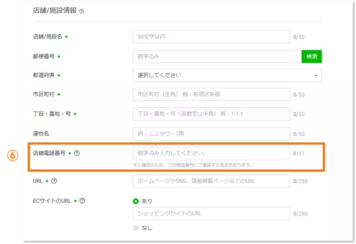The image size is (356, 244).
Task: Click the 店舗/施設名 input field
Action: pos(211,37)
